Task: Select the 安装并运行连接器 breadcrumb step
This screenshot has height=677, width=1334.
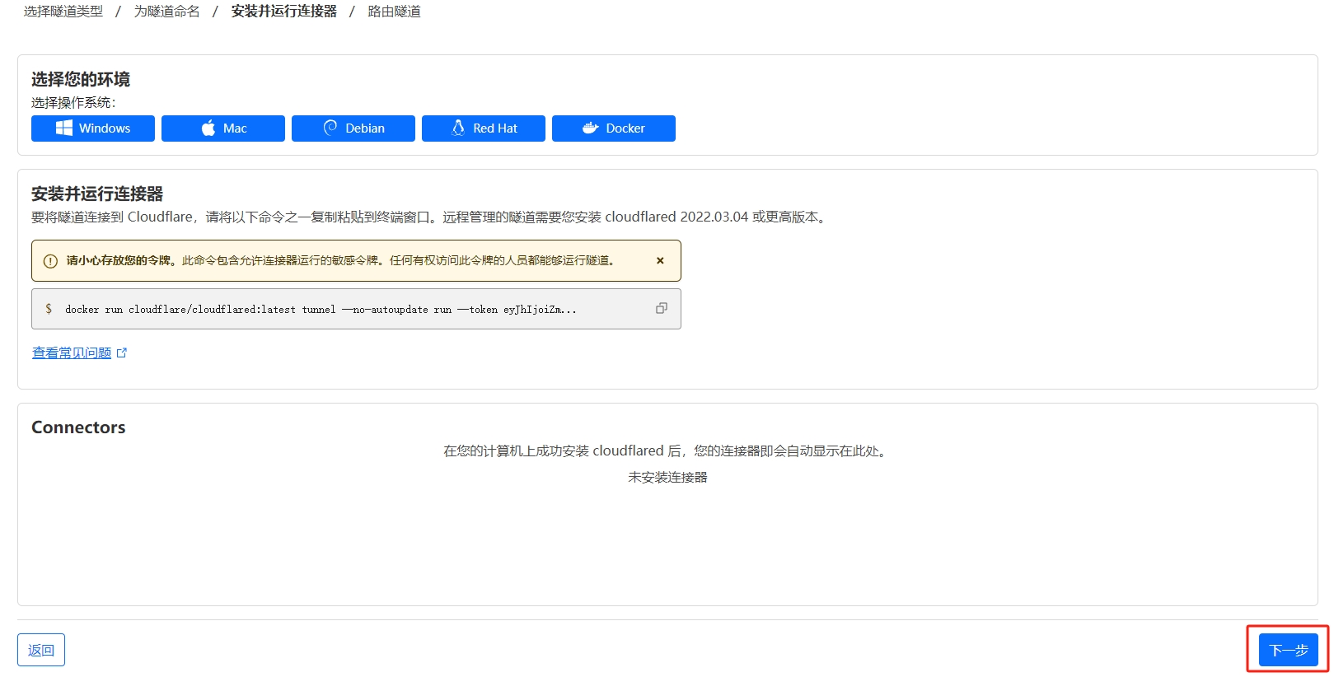Action: 284,12
